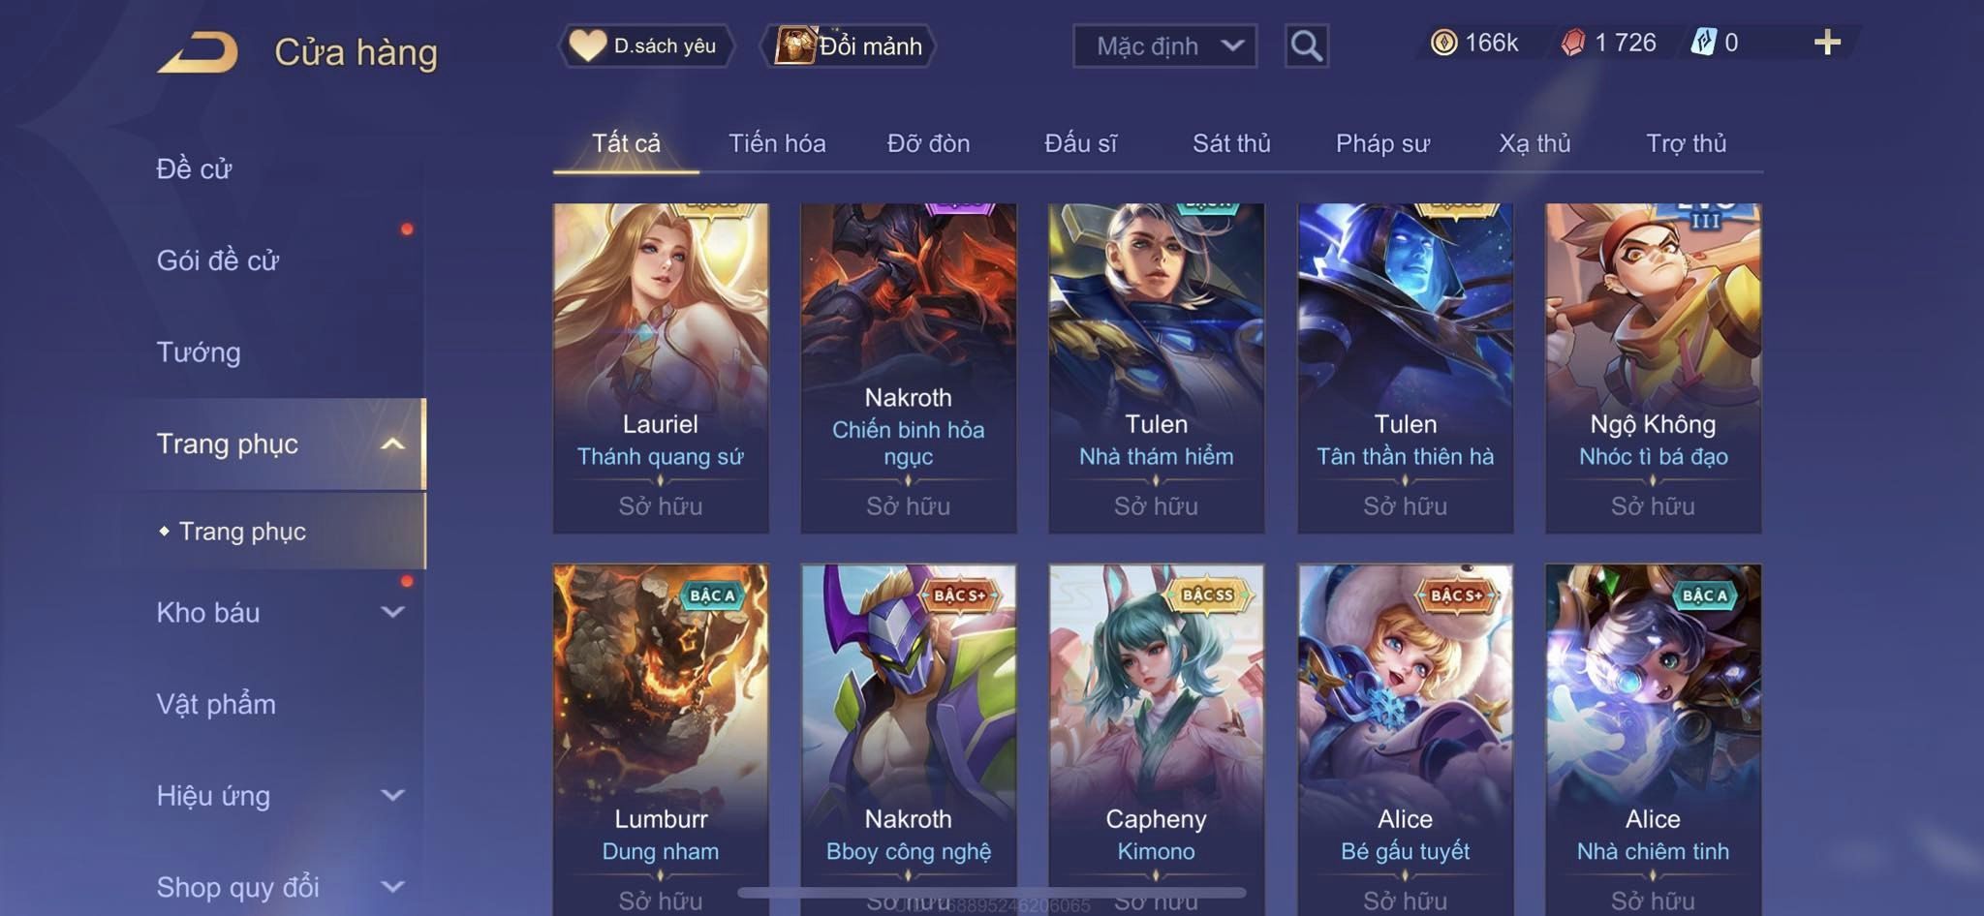
Task: Expand the Kho báu sidebar section
Action: pyautogui.click(x=392, y=612)
